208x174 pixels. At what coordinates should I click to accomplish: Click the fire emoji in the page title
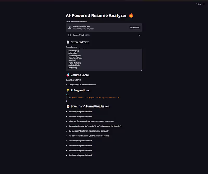point(131,16)
